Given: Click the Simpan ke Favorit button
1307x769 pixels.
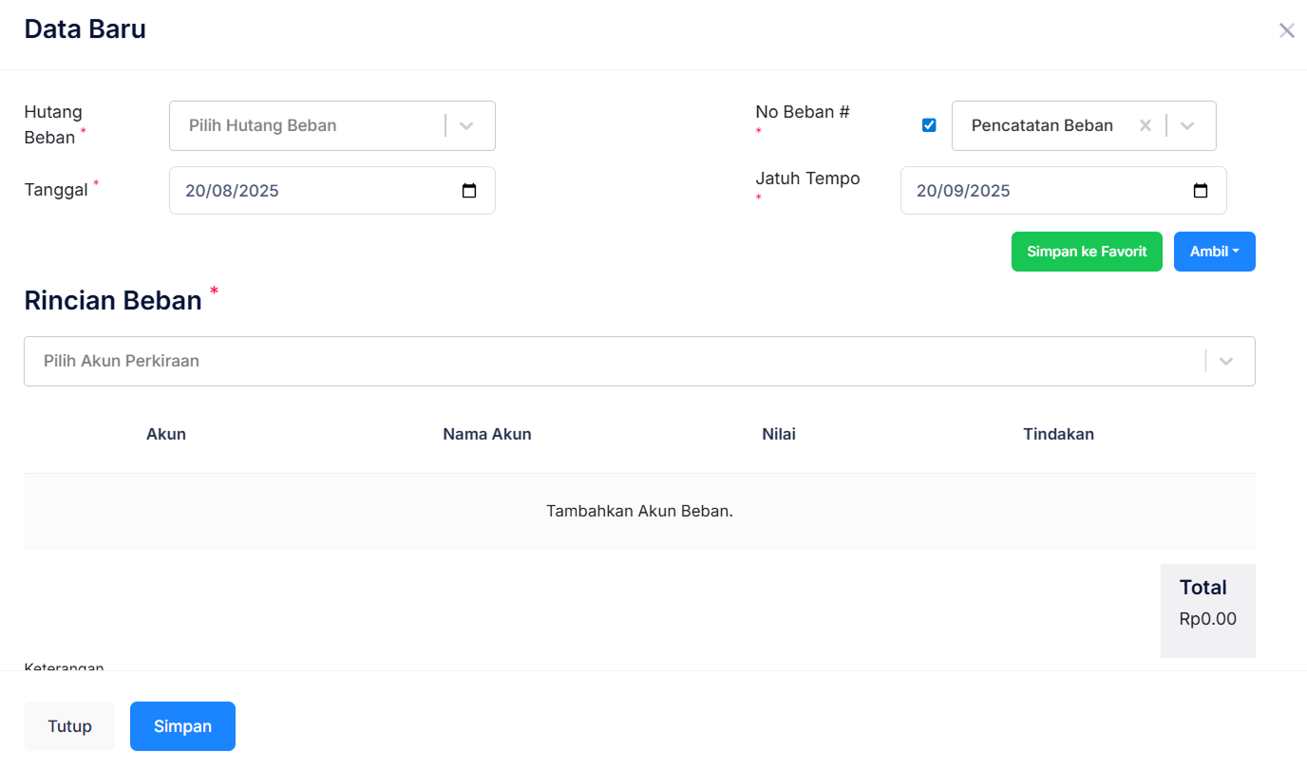Looking at the screenshot, I should 1087,252.
